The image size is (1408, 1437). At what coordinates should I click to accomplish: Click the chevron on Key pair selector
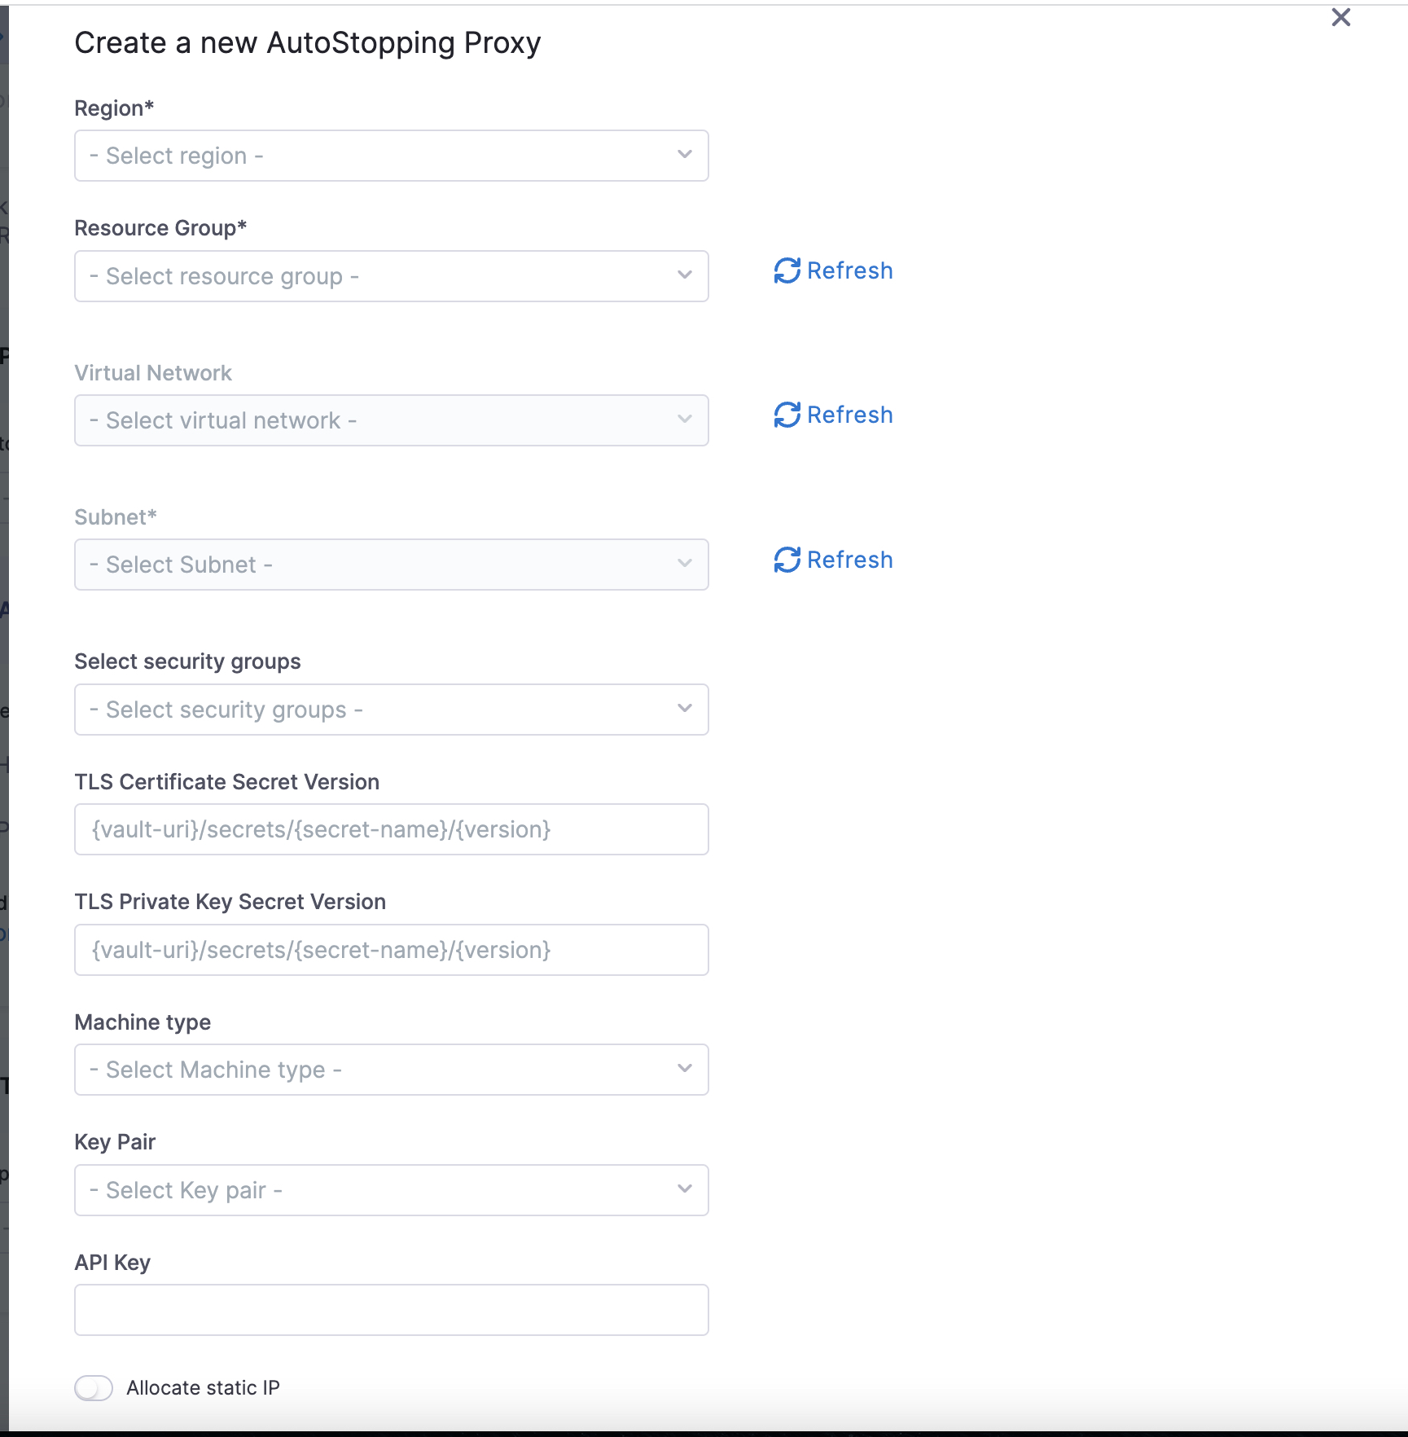685,1189
